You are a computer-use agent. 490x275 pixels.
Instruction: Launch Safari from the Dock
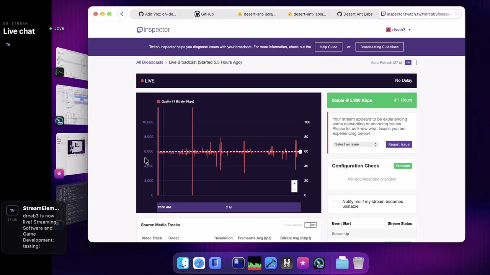(x=199, y=263)
